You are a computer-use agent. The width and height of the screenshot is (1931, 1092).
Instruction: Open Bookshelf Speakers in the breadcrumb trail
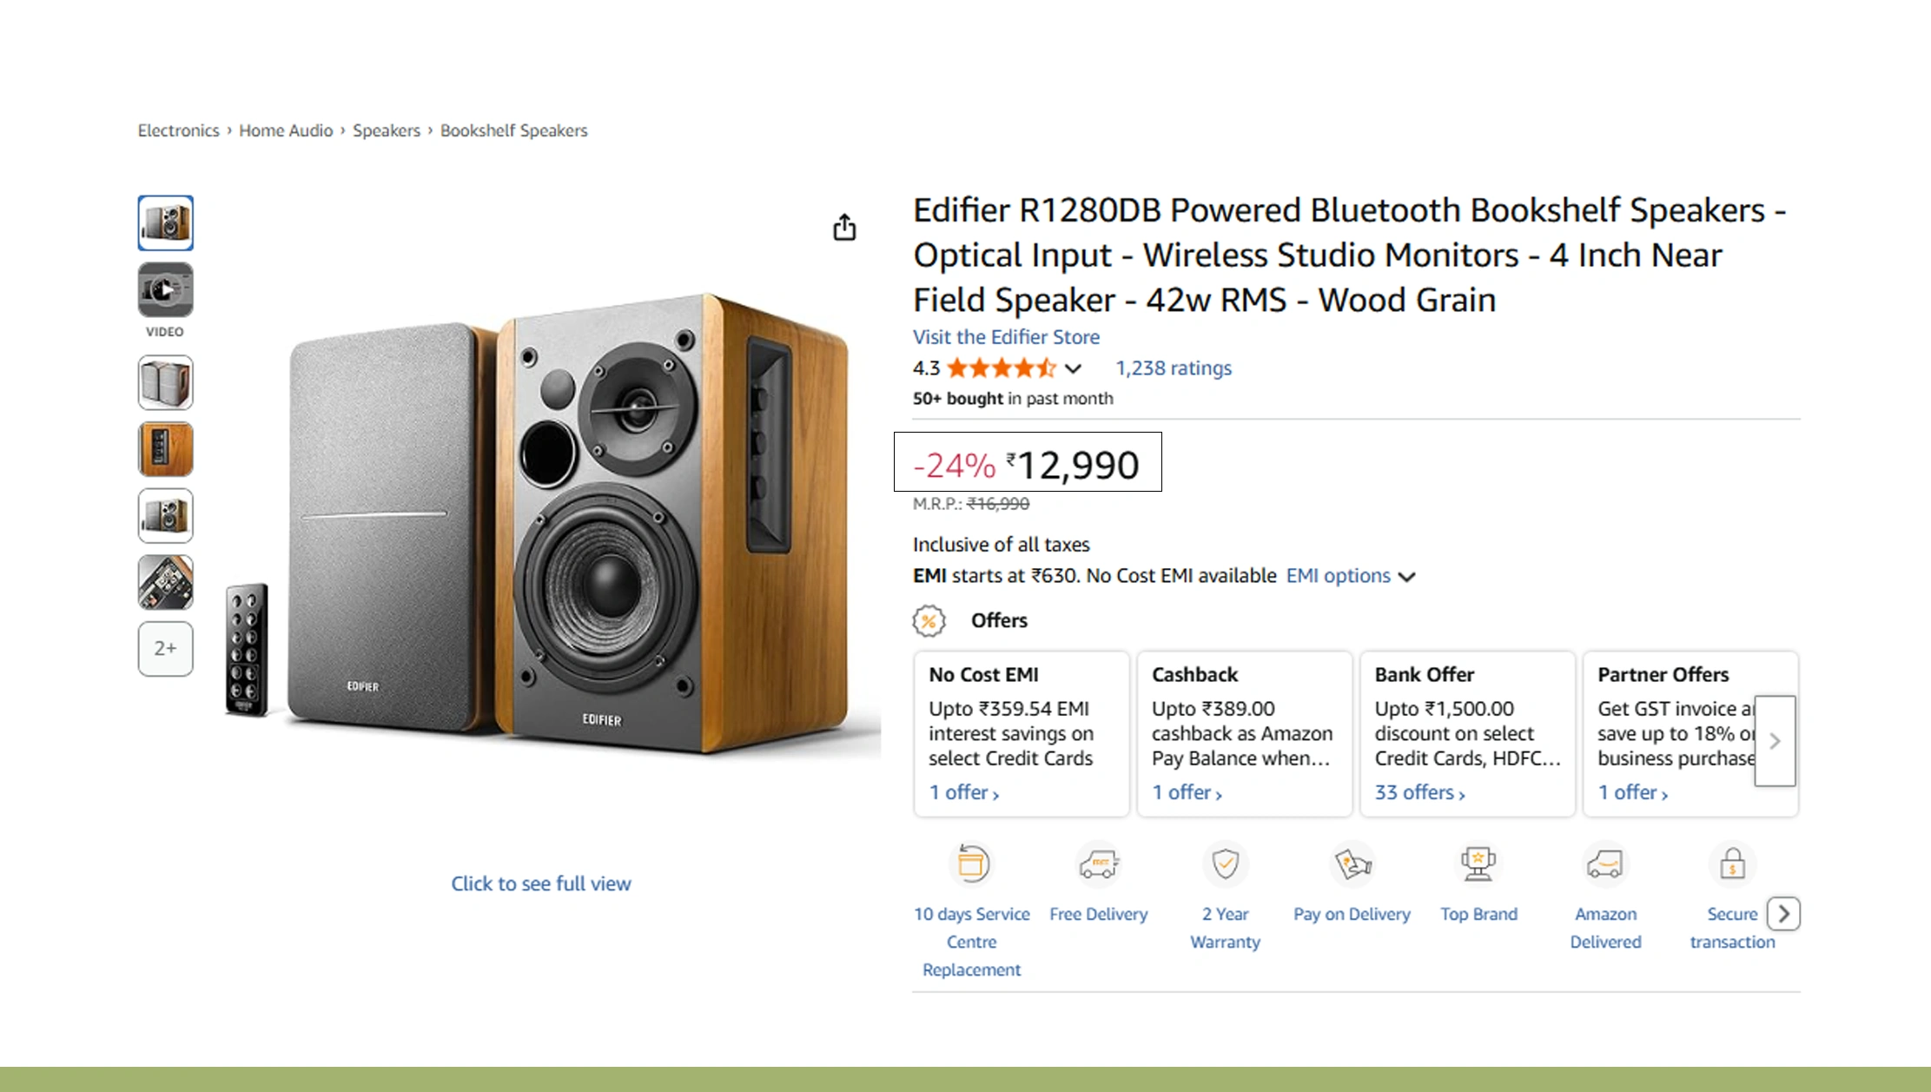[x=513, y=130]
